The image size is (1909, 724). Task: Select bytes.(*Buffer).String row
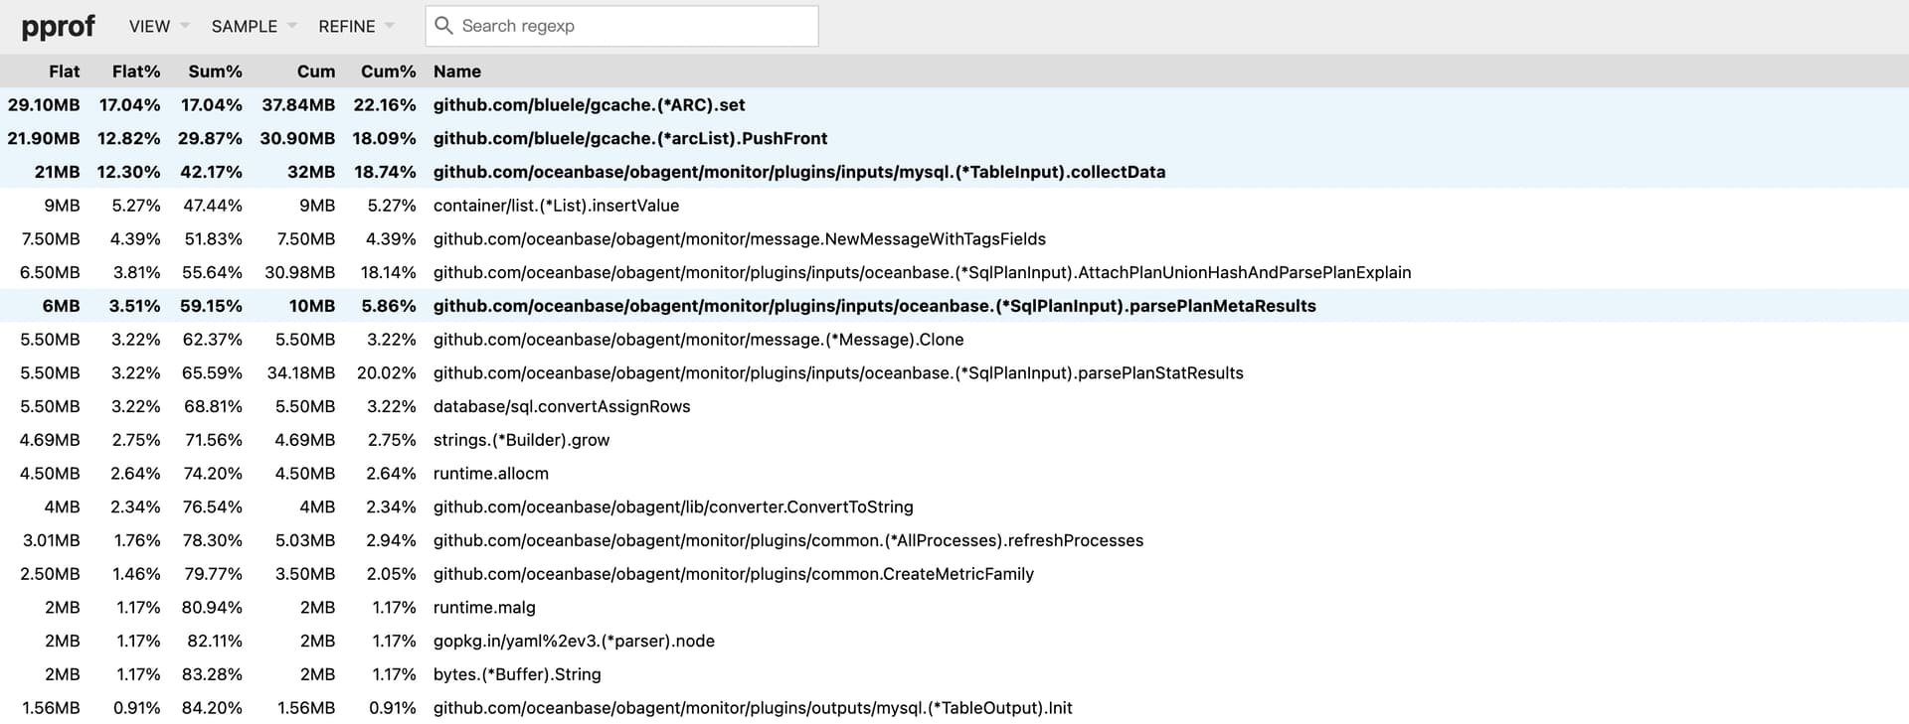954,674
